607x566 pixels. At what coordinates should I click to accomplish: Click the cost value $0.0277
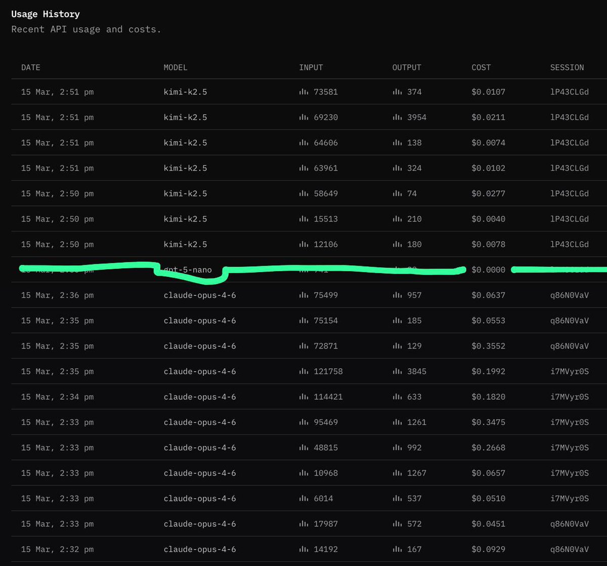click(x=489, y=193)
